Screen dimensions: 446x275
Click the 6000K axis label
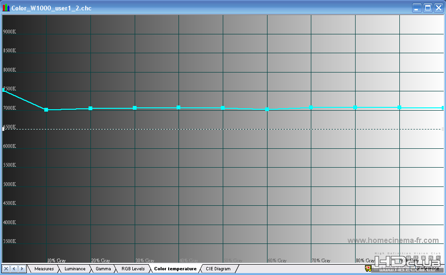click(x=9, y=146)
